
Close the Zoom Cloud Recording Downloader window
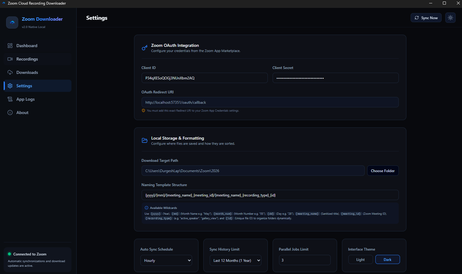[458, 3]
